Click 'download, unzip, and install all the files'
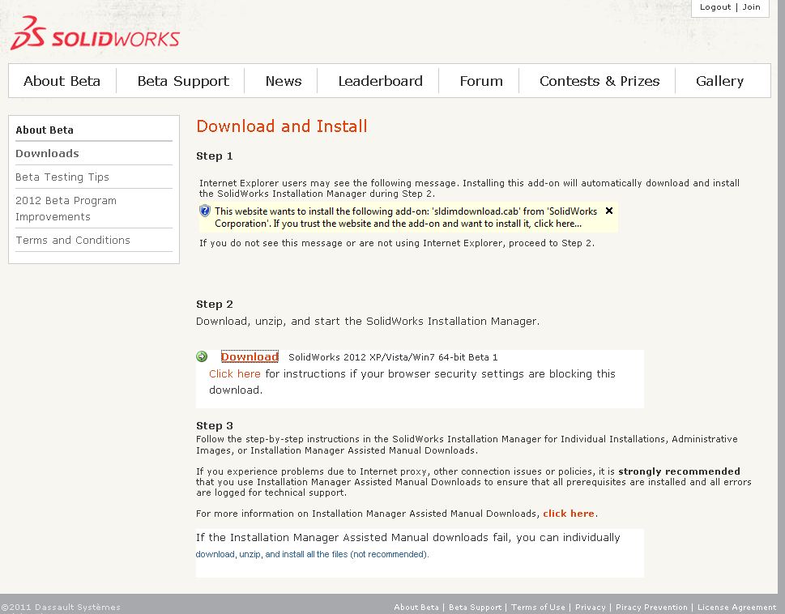The height and width of the screenshot is (614, 785). tap(312, 554)
